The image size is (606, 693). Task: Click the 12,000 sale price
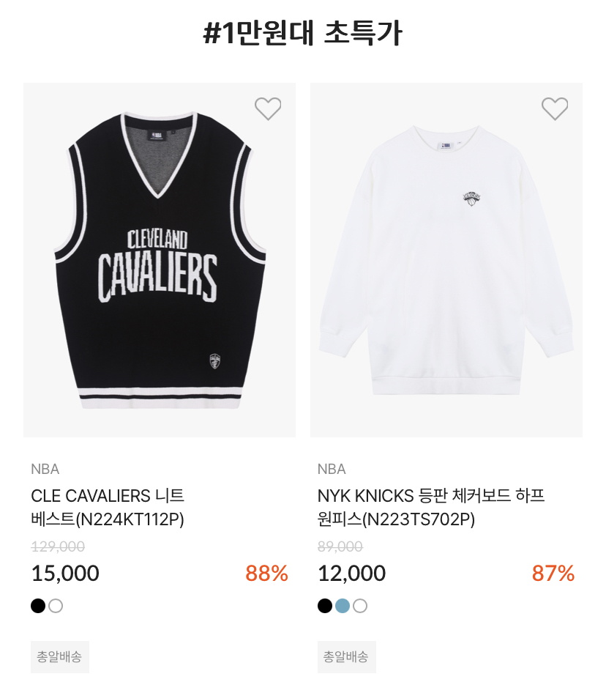pyautogui.click(x=352, y=574)
